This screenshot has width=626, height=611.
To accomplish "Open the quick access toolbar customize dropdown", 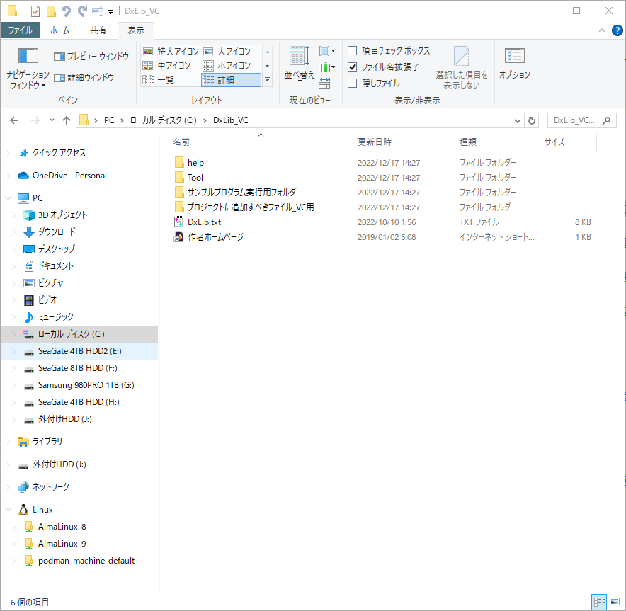I will pos(110,11).
